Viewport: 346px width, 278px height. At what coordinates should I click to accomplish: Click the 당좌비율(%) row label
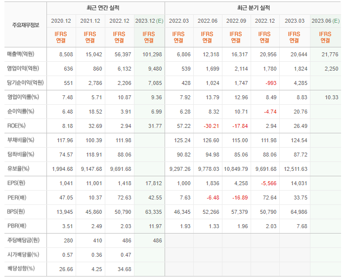coord(21,155)
